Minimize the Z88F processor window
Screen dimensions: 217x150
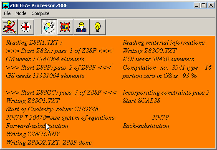click(x=197, y=5)
